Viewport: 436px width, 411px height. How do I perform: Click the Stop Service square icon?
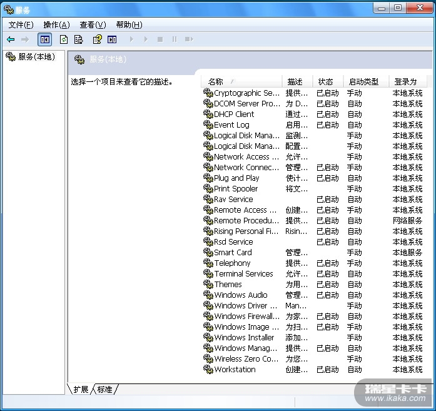coord(160,39)
